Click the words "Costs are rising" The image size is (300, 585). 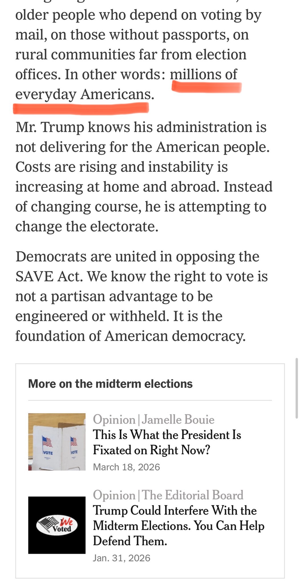(66, 167)
